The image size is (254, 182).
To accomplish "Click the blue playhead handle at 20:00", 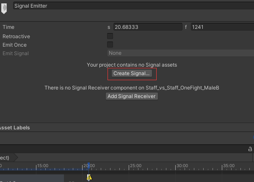I will point(88,165).
